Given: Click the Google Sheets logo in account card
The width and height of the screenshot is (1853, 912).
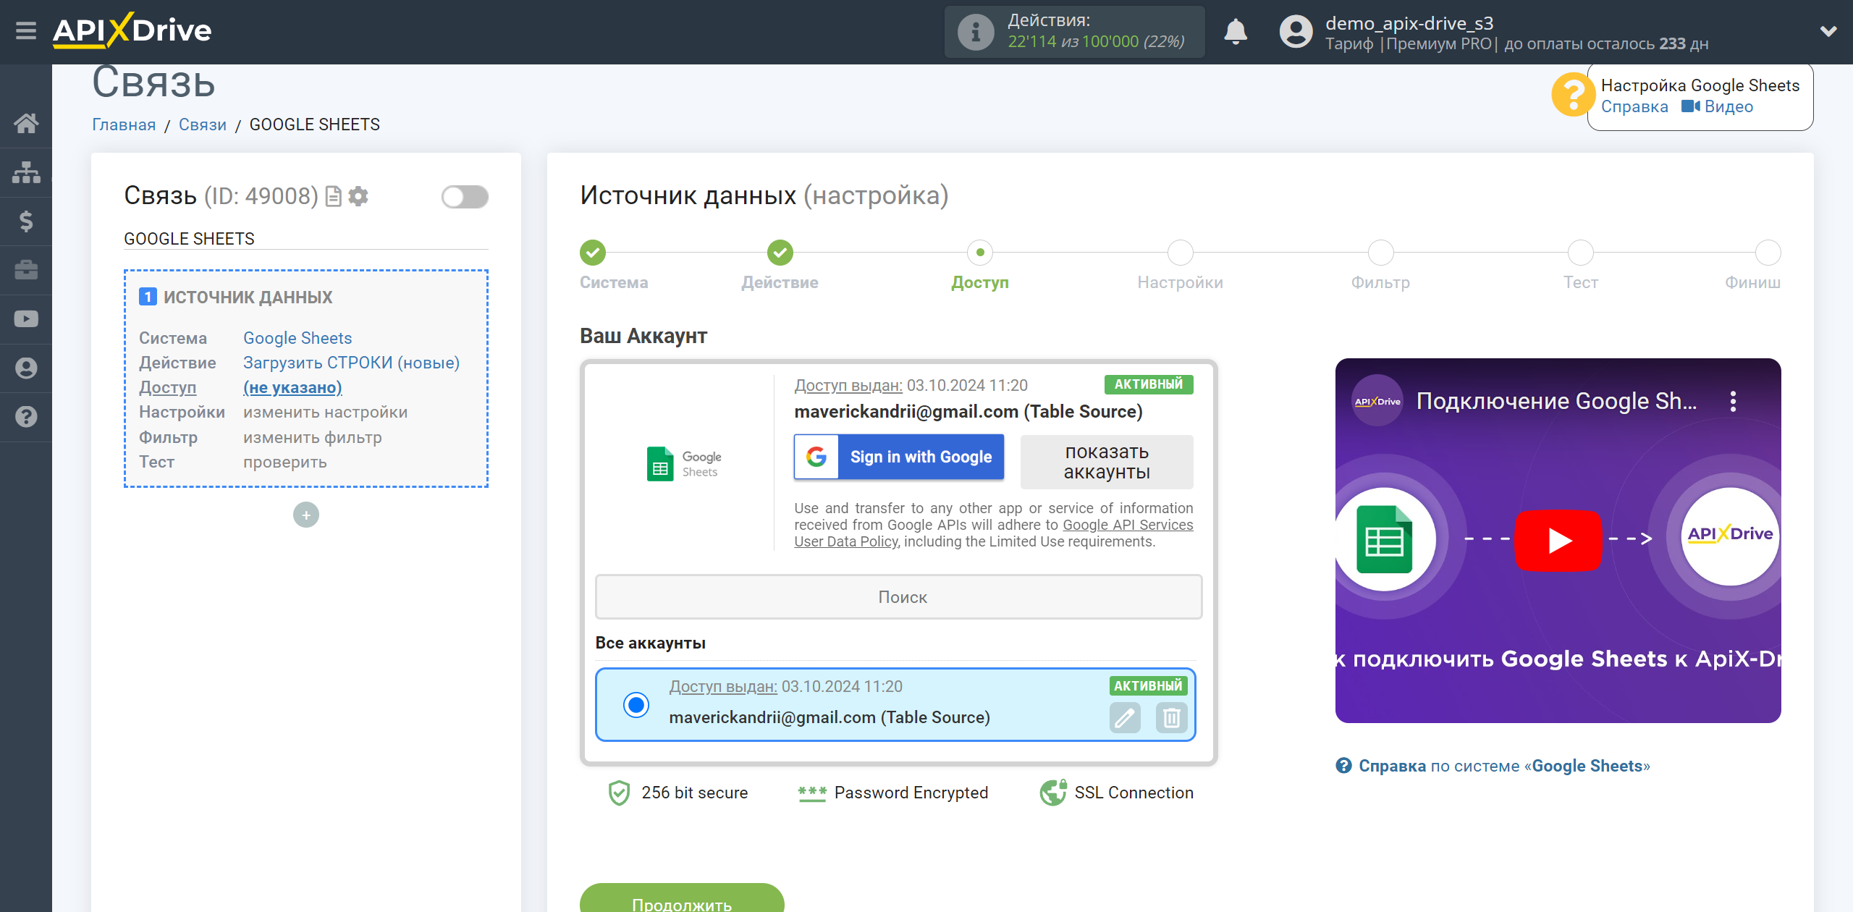Looking at the screenshot, I should point(684,464).
